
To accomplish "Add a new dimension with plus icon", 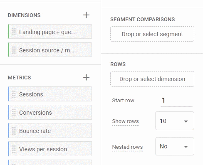I will click(86, 15).
